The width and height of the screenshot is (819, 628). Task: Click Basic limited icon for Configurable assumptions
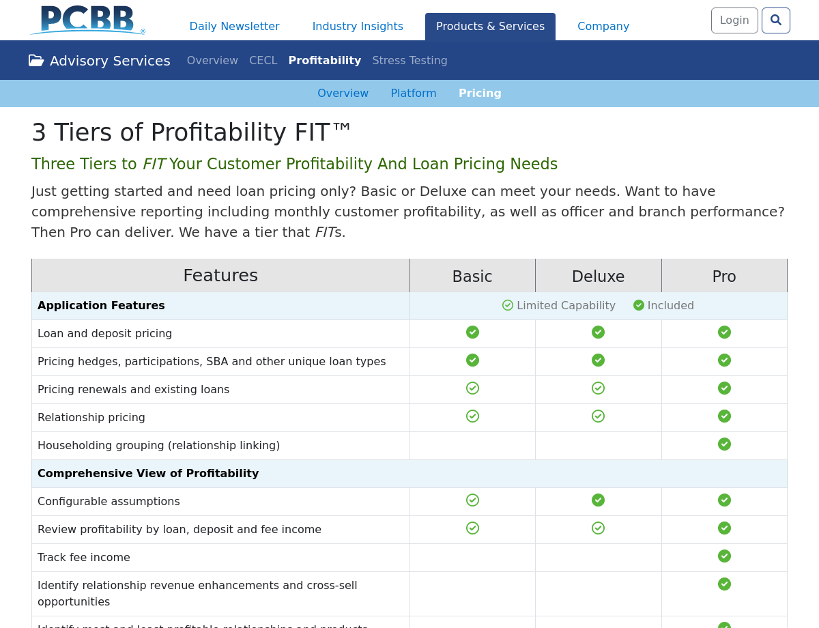pyautogui.click(x=472, y=500)
